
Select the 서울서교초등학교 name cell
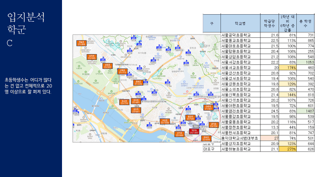point(241,68)
